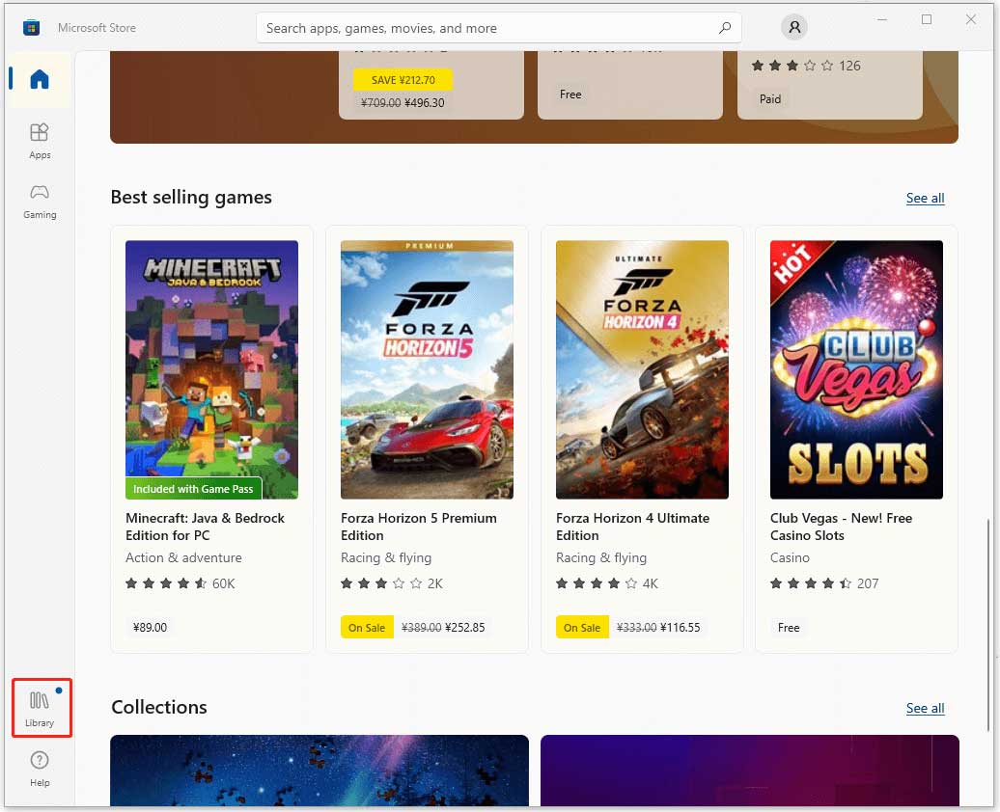Click the ¥496.30 discounted price
The height and width of the screenshot is (812, 1000).
[424, 102]
